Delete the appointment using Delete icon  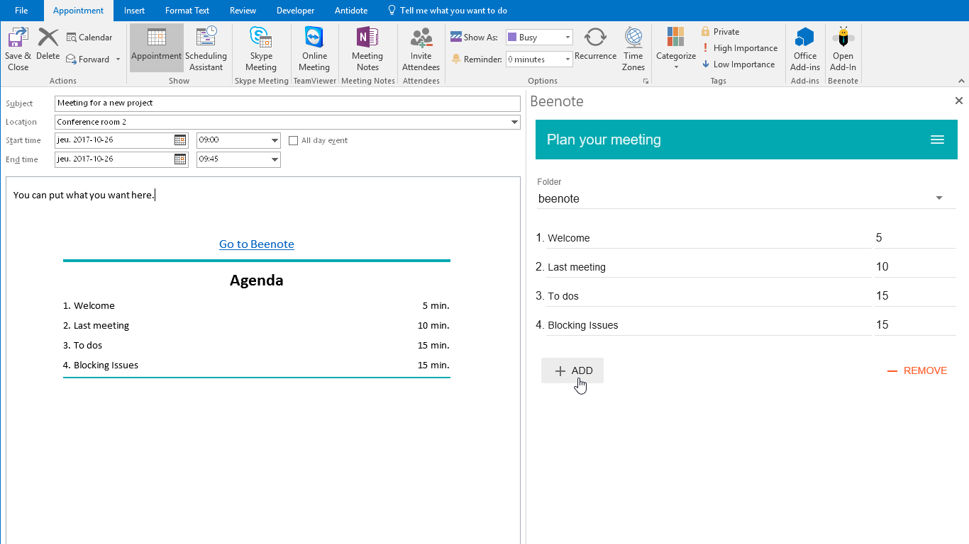coord(48,37)
